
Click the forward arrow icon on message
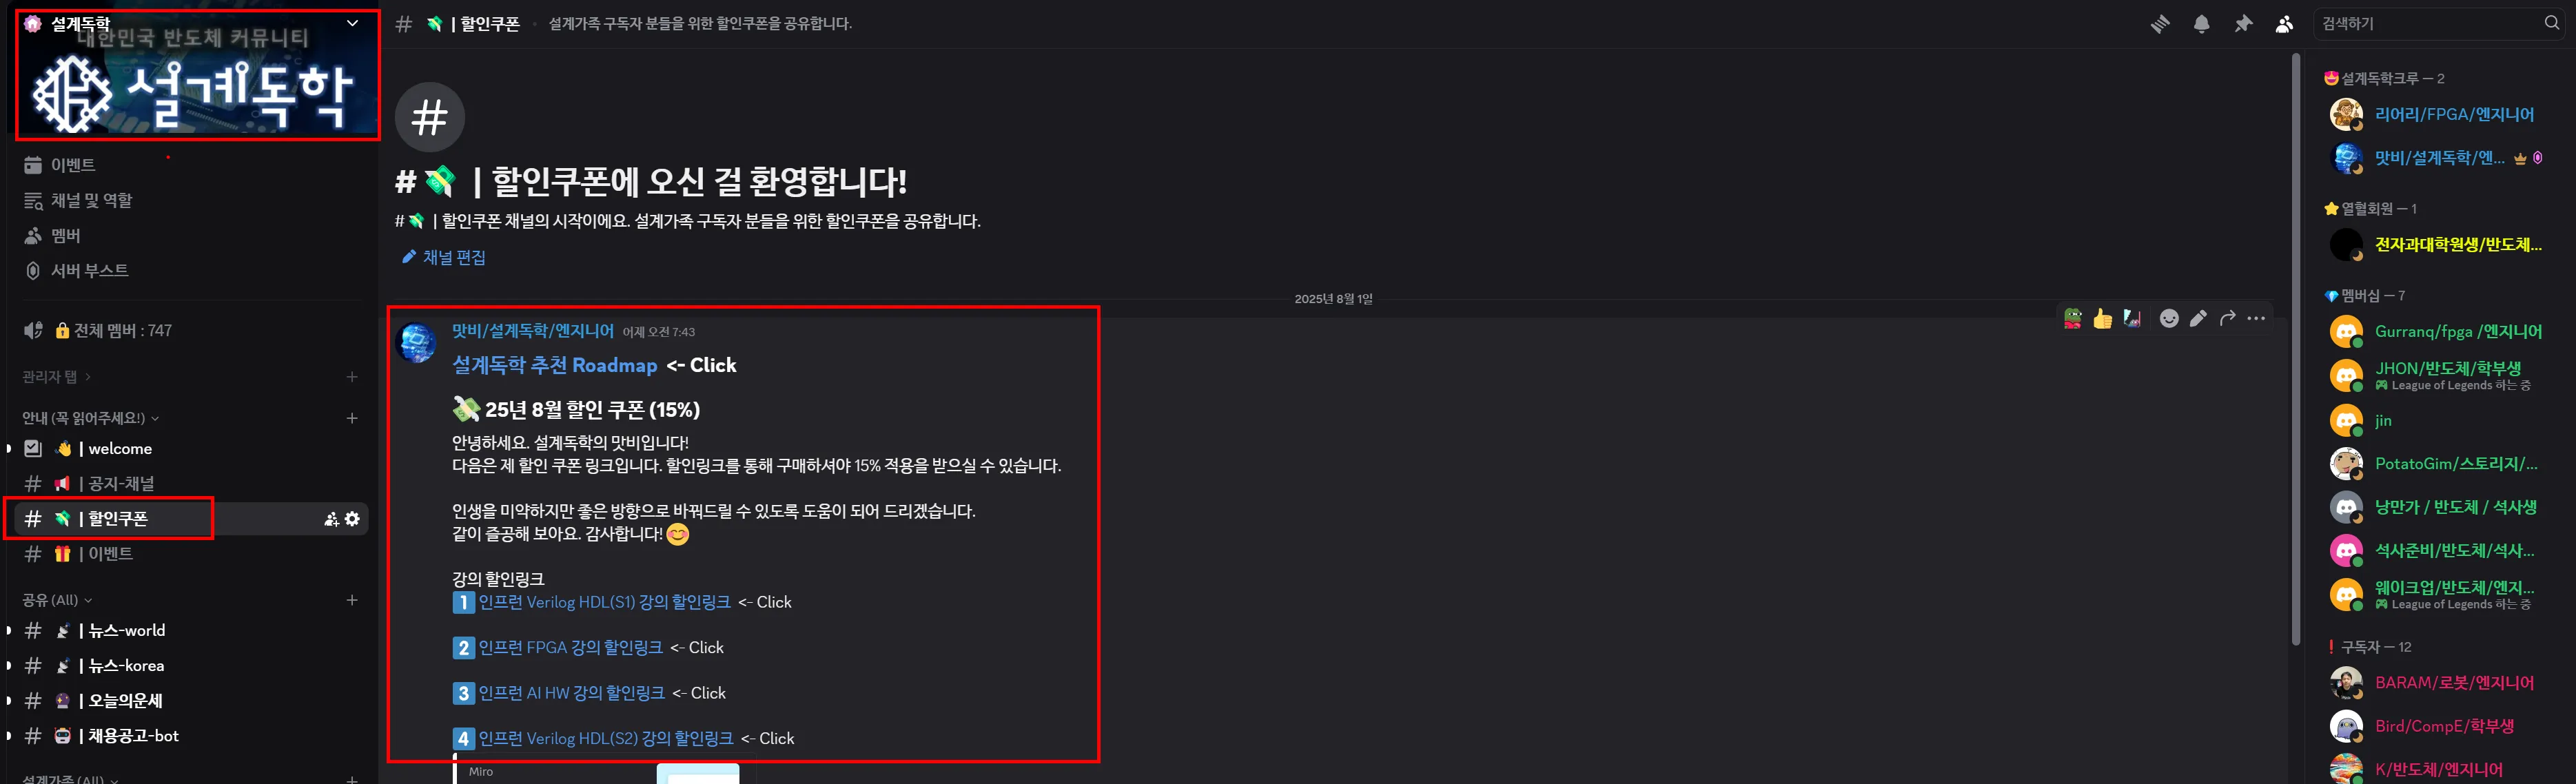click(2227, 319)
